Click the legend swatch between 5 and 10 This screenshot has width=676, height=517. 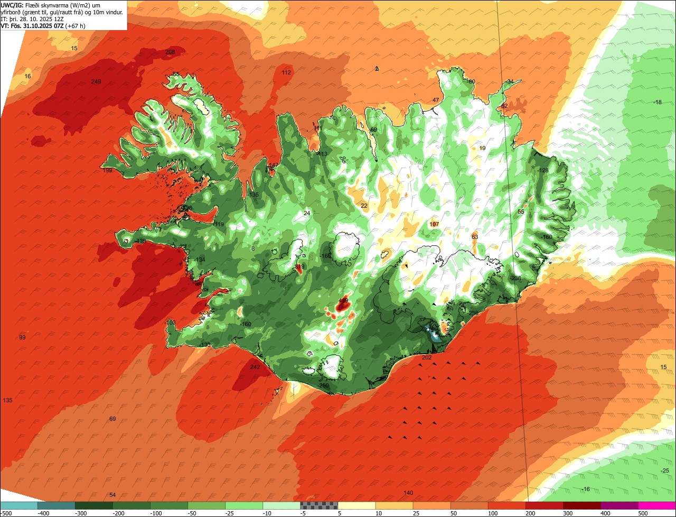click(x=356, y=506)
